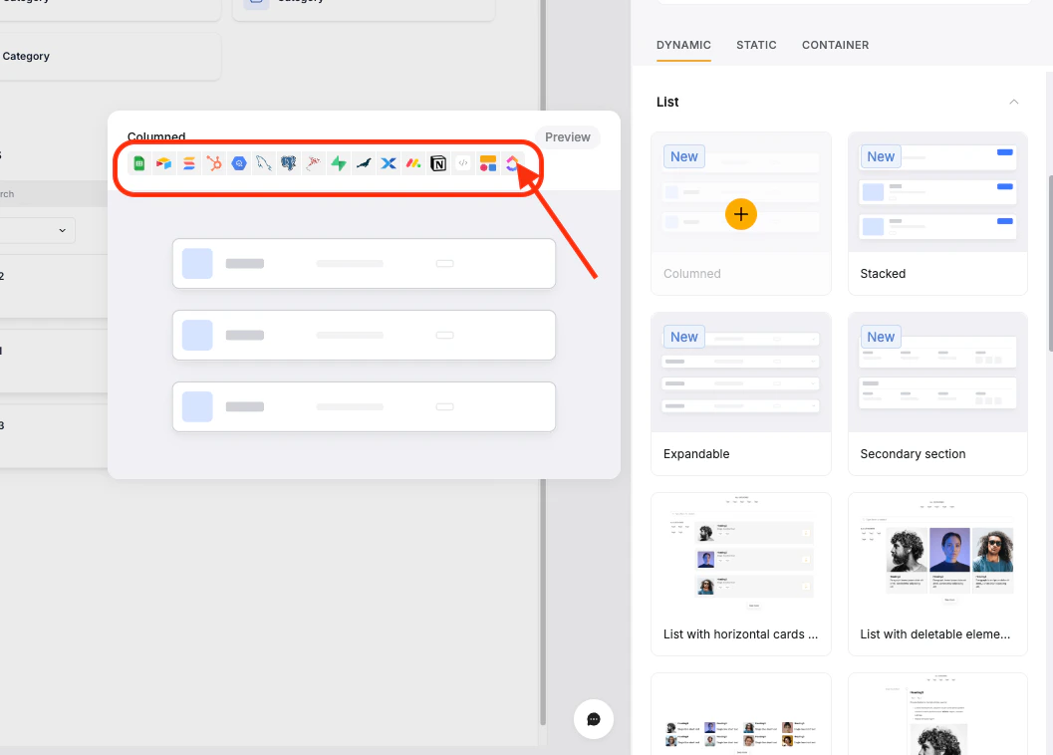
Task: Select the PostgreSQL elephant data source icon
Action: click(288, 163)
